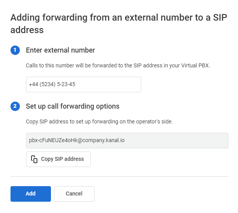Viewport: 238px width, 213px height.
Task: Click the Enter external number heading
Action: 60,50
